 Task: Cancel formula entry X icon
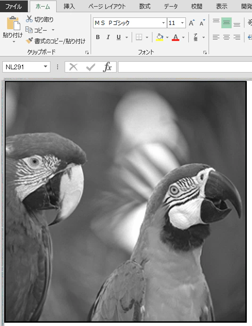tap(73, 67)
